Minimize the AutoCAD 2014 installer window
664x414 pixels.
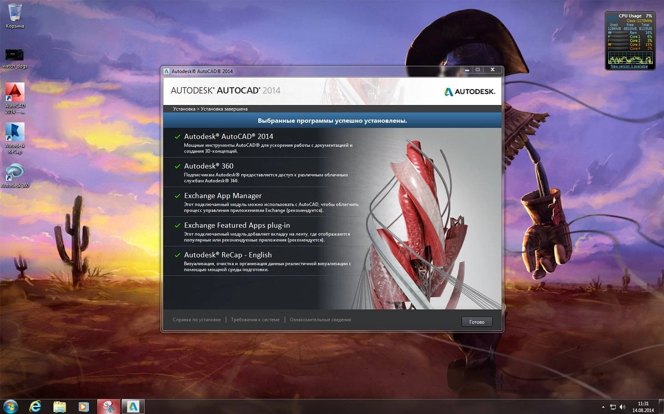click(x=467, y=70)
